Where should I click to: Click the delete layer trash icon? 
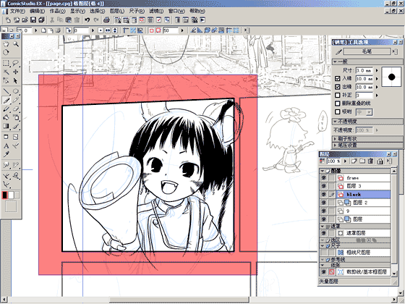tap(370, 161)
